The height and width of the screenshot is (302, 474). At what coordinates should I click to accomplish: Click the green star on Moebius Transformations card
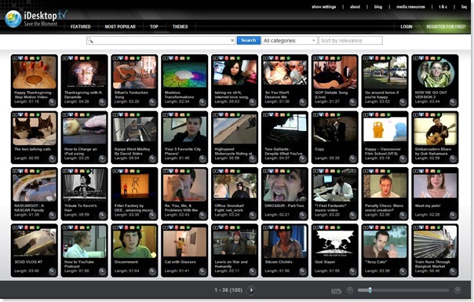click(188, 58)
